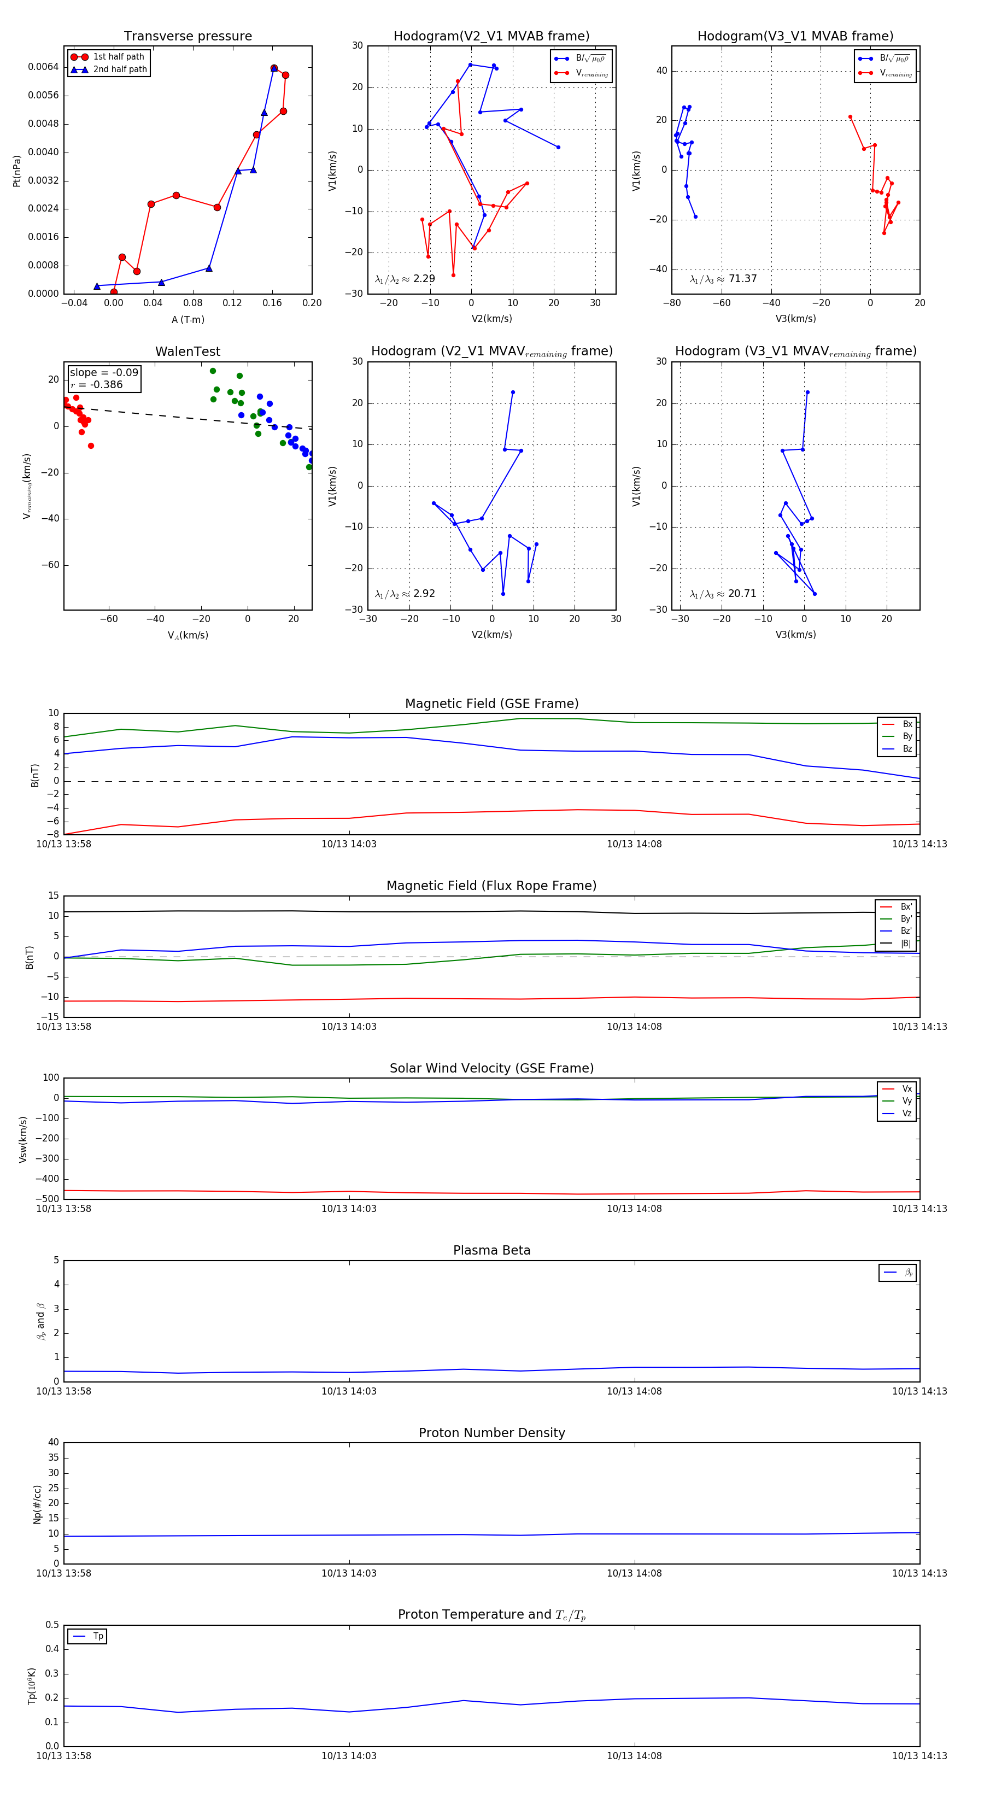Screen dimensions: 984x1804
Task: Select the 'Tp' legend entry
Action: (x=87, y=1636)
